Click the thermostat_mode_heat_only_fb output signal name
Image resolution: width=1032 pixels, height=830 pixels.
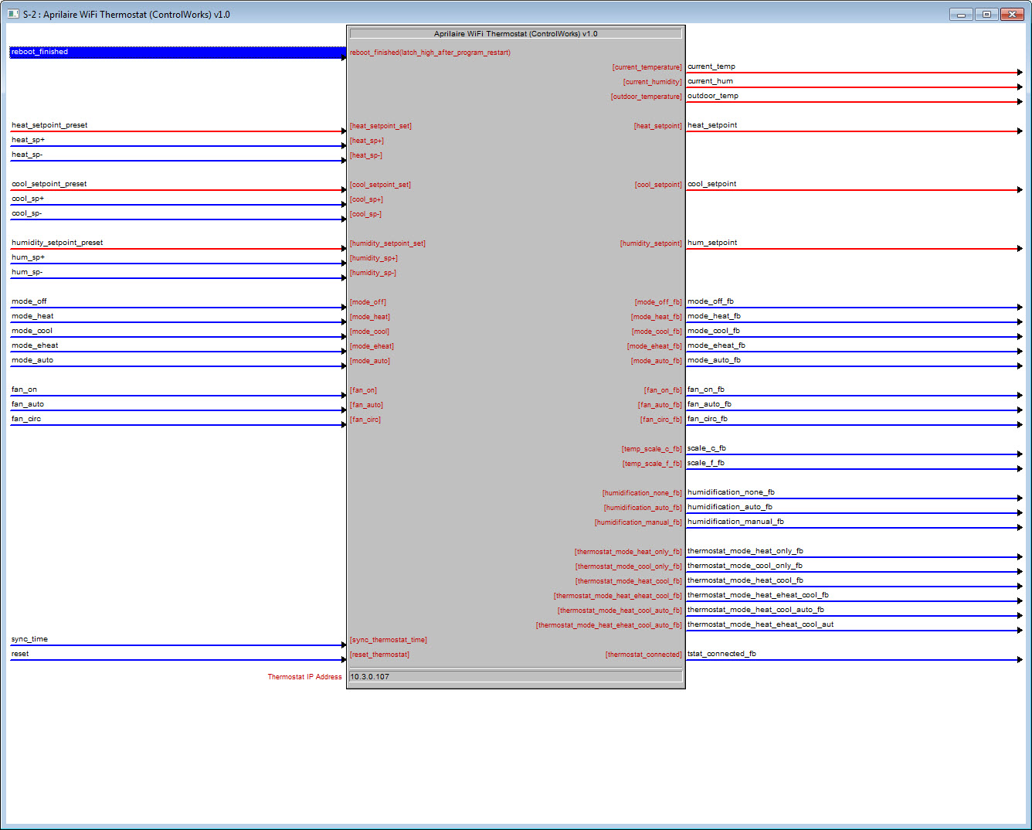[x=745, y=551]
